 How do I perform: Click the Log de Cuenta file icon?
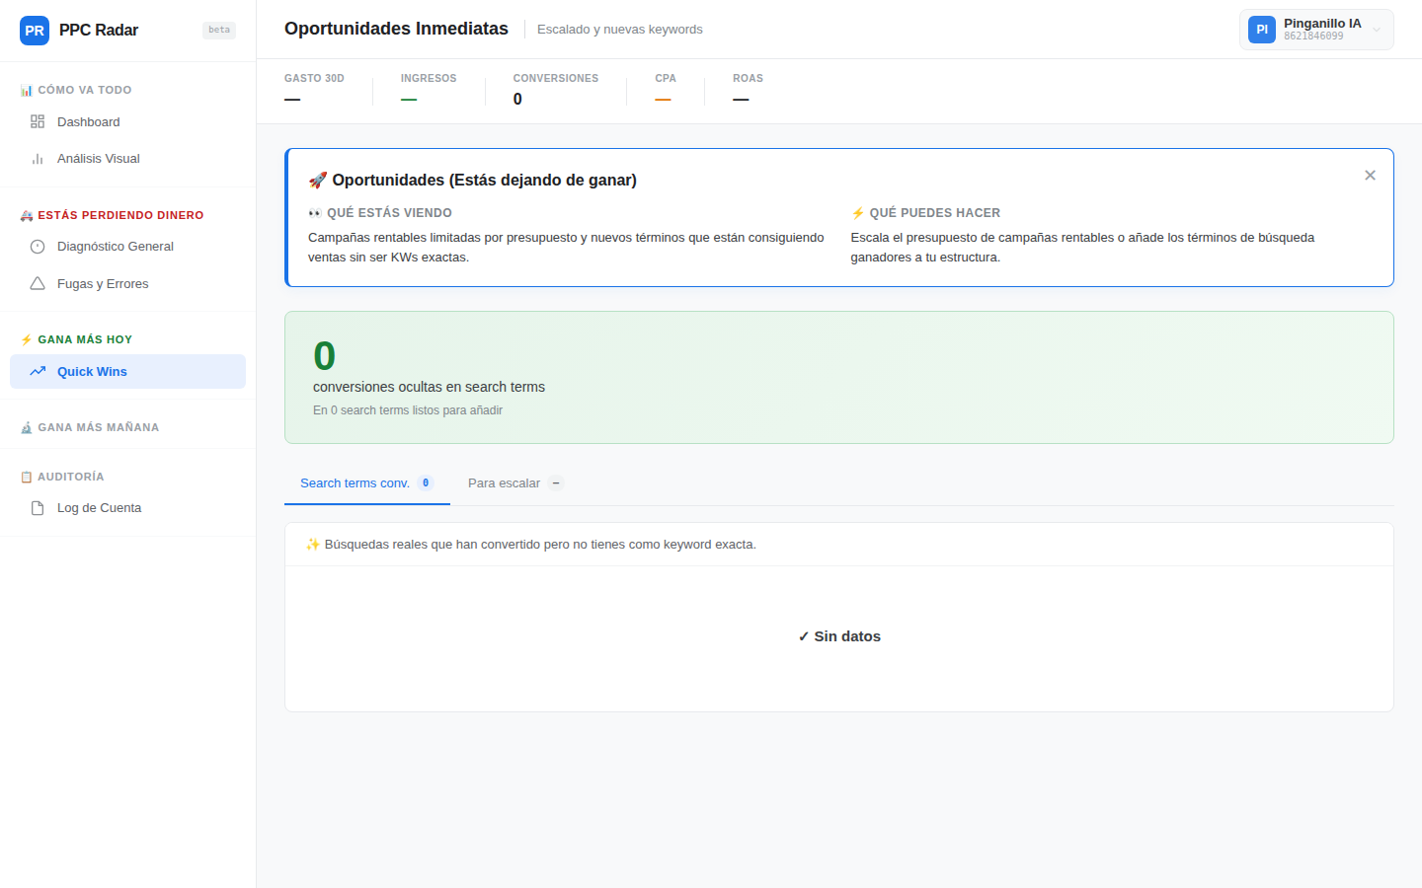38,508
